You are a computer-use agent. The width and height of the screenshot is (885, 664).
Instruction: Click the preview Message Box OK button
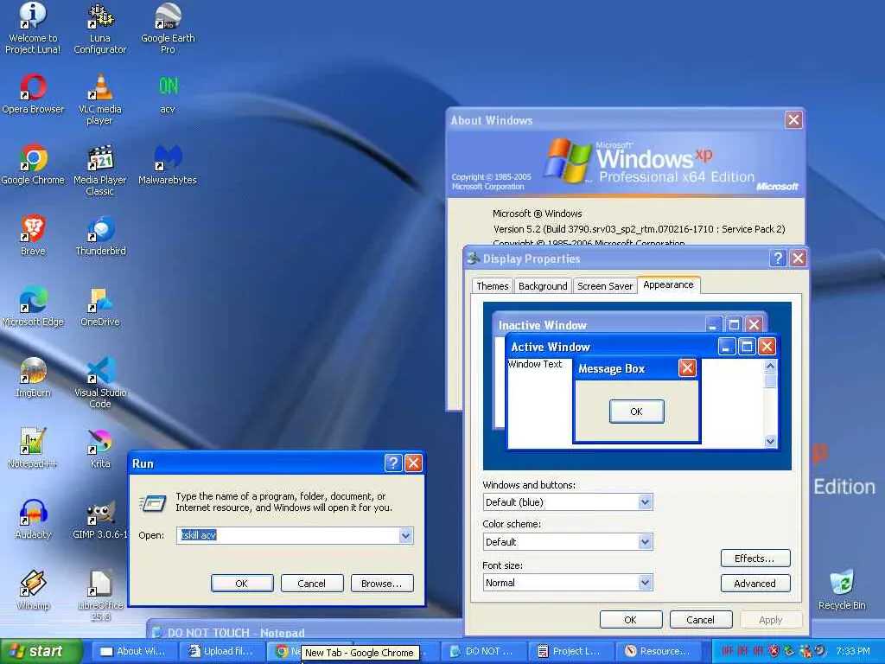click(x=636, y=411)
